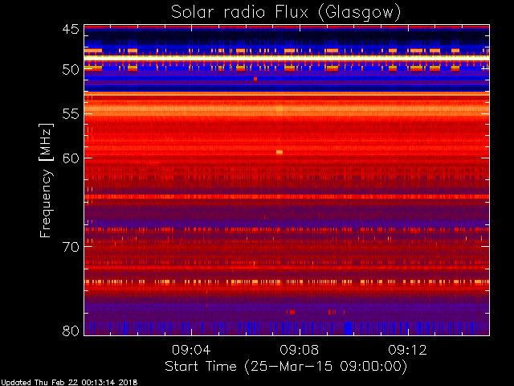Image resolution: width=514 pixels, height=386 pixels.
Task: Click the 'Start Time (25-Mar-15 09:00:00)' label
Action: click(x=286, y=367)
